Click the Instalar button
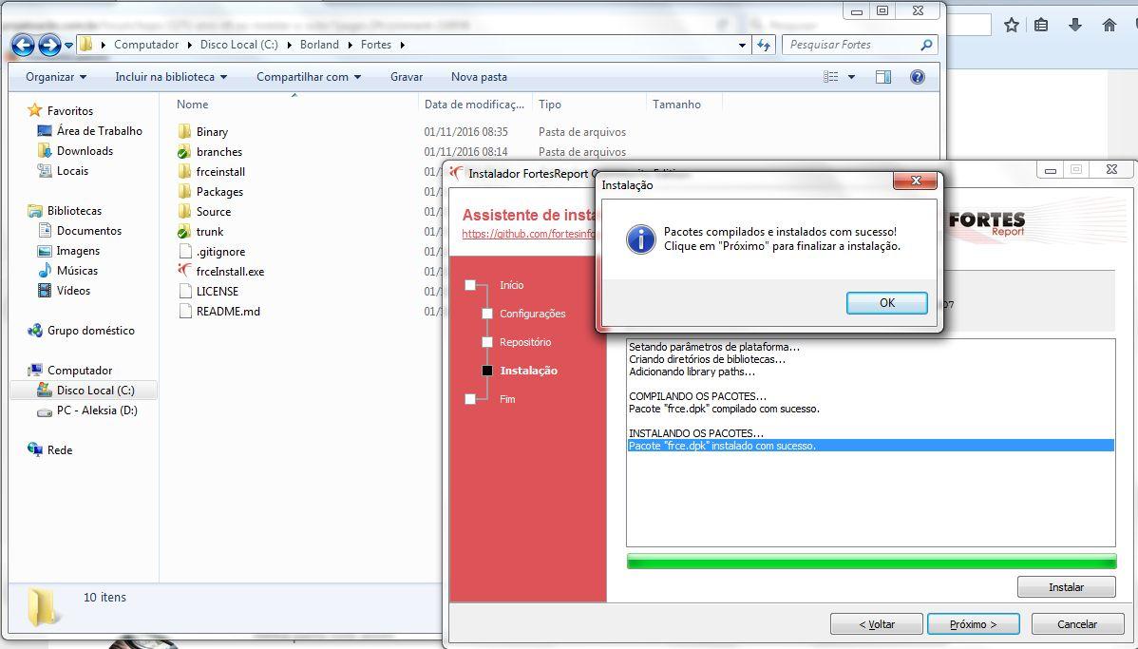 1066,586
